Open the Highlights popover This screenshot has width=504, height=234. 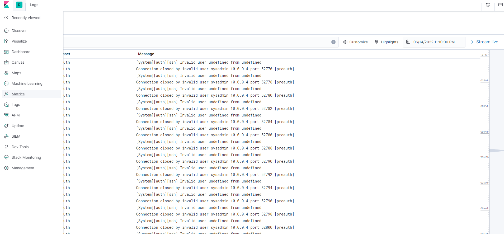pos(387,42)
